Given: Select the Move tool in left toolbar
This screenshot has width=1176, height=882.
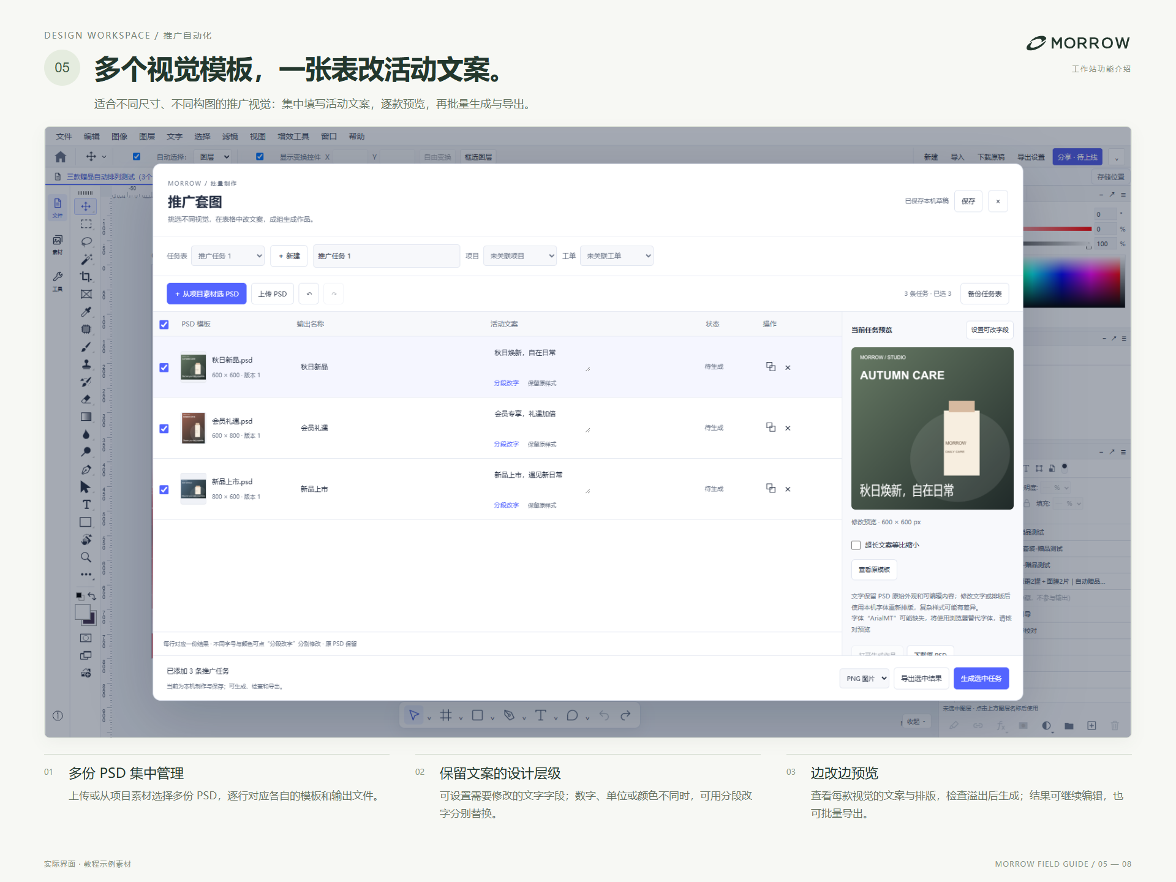Looking at the screenshot, I should coord(86,206).
